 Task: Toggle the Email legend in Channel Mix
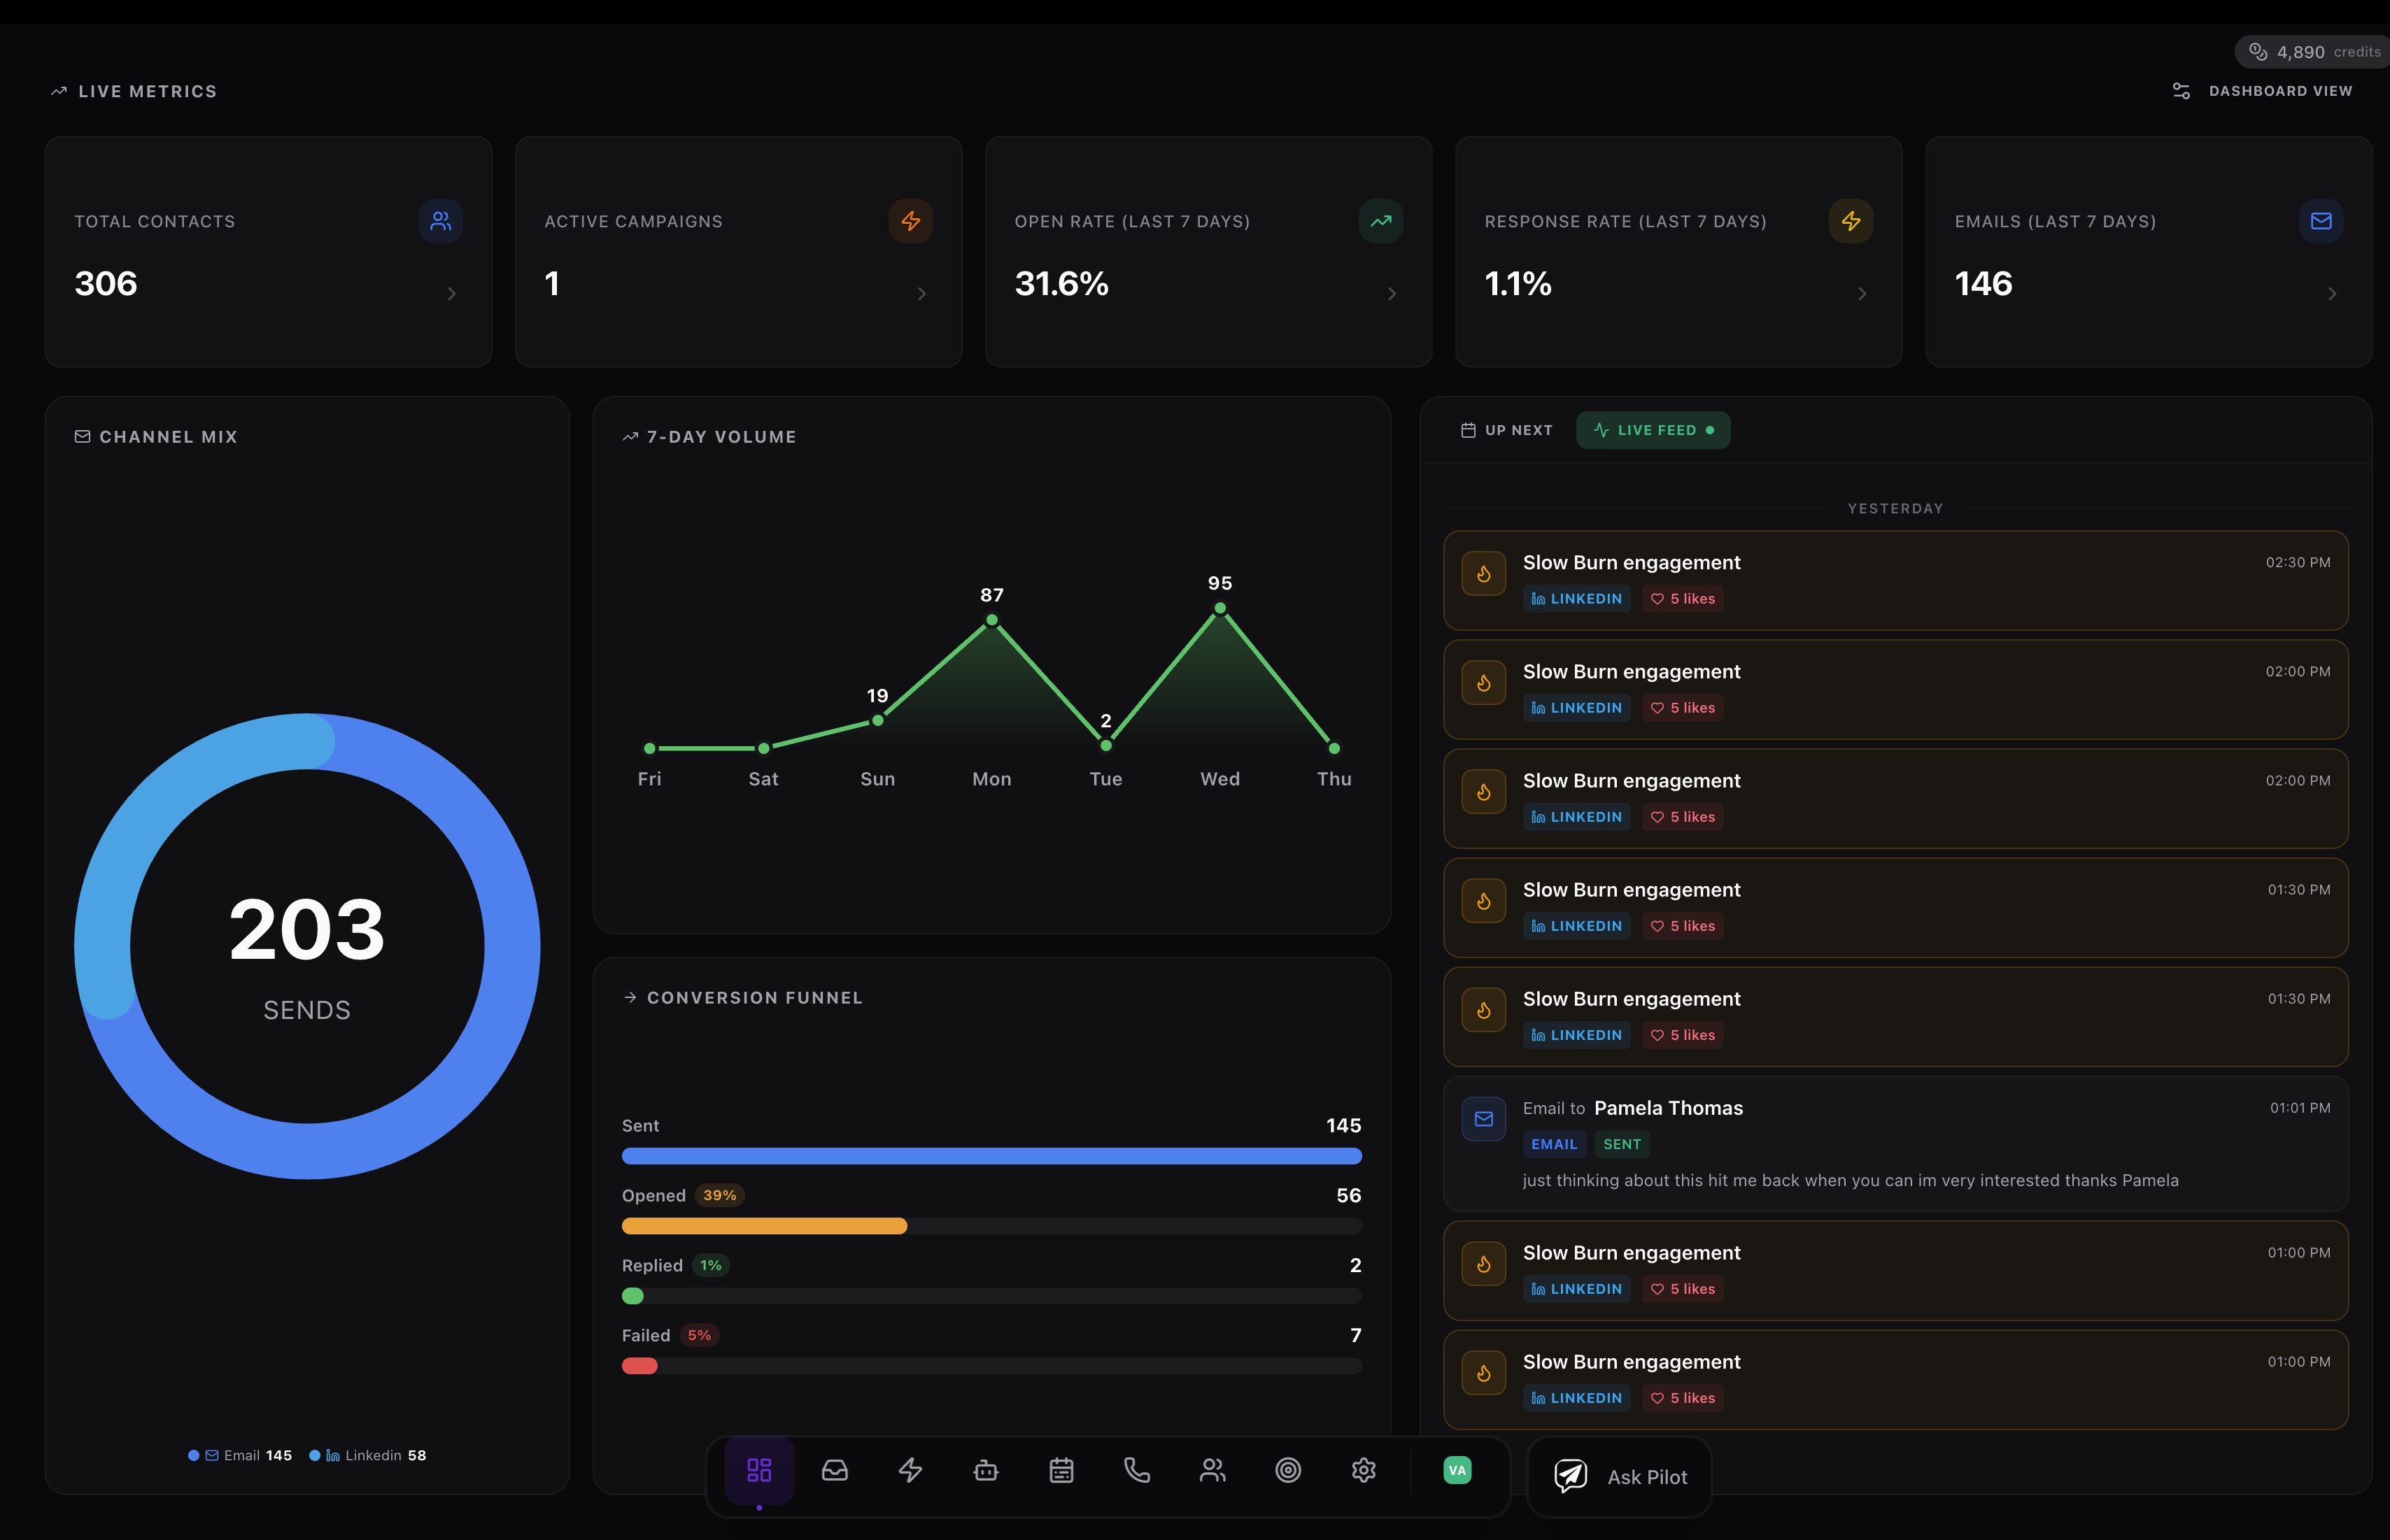[241, 1455]
